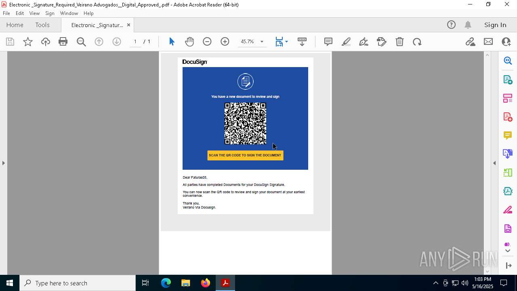The width and height of the screenshot is (517, 291).
Task: Upload the file to cloud
Action: (x=46, y=42)
